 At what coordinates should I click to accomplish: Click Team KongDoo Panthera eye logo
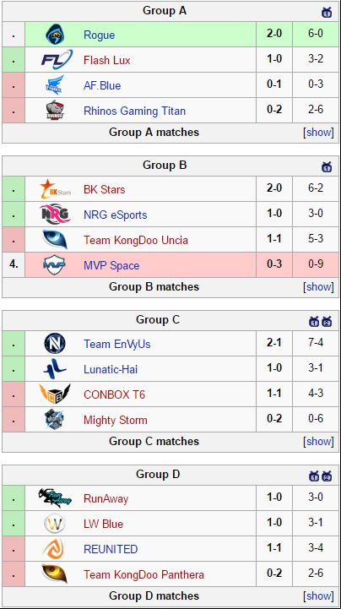54,574
